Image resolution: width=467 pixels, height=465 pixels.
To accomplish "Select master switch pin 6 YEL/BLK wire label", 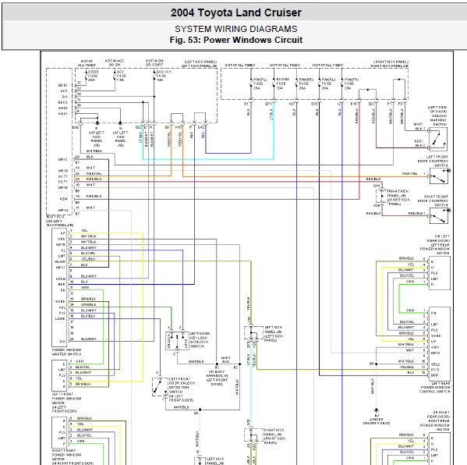I will 88,259.
